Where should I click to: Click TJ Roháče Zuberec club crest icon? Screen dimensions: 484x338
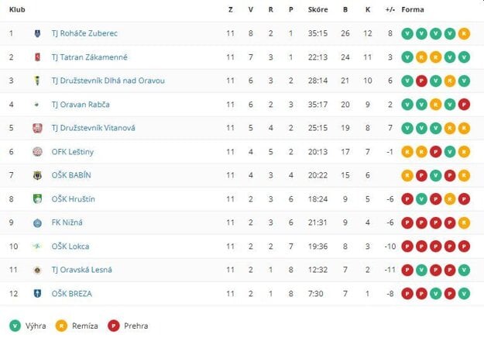38,33
